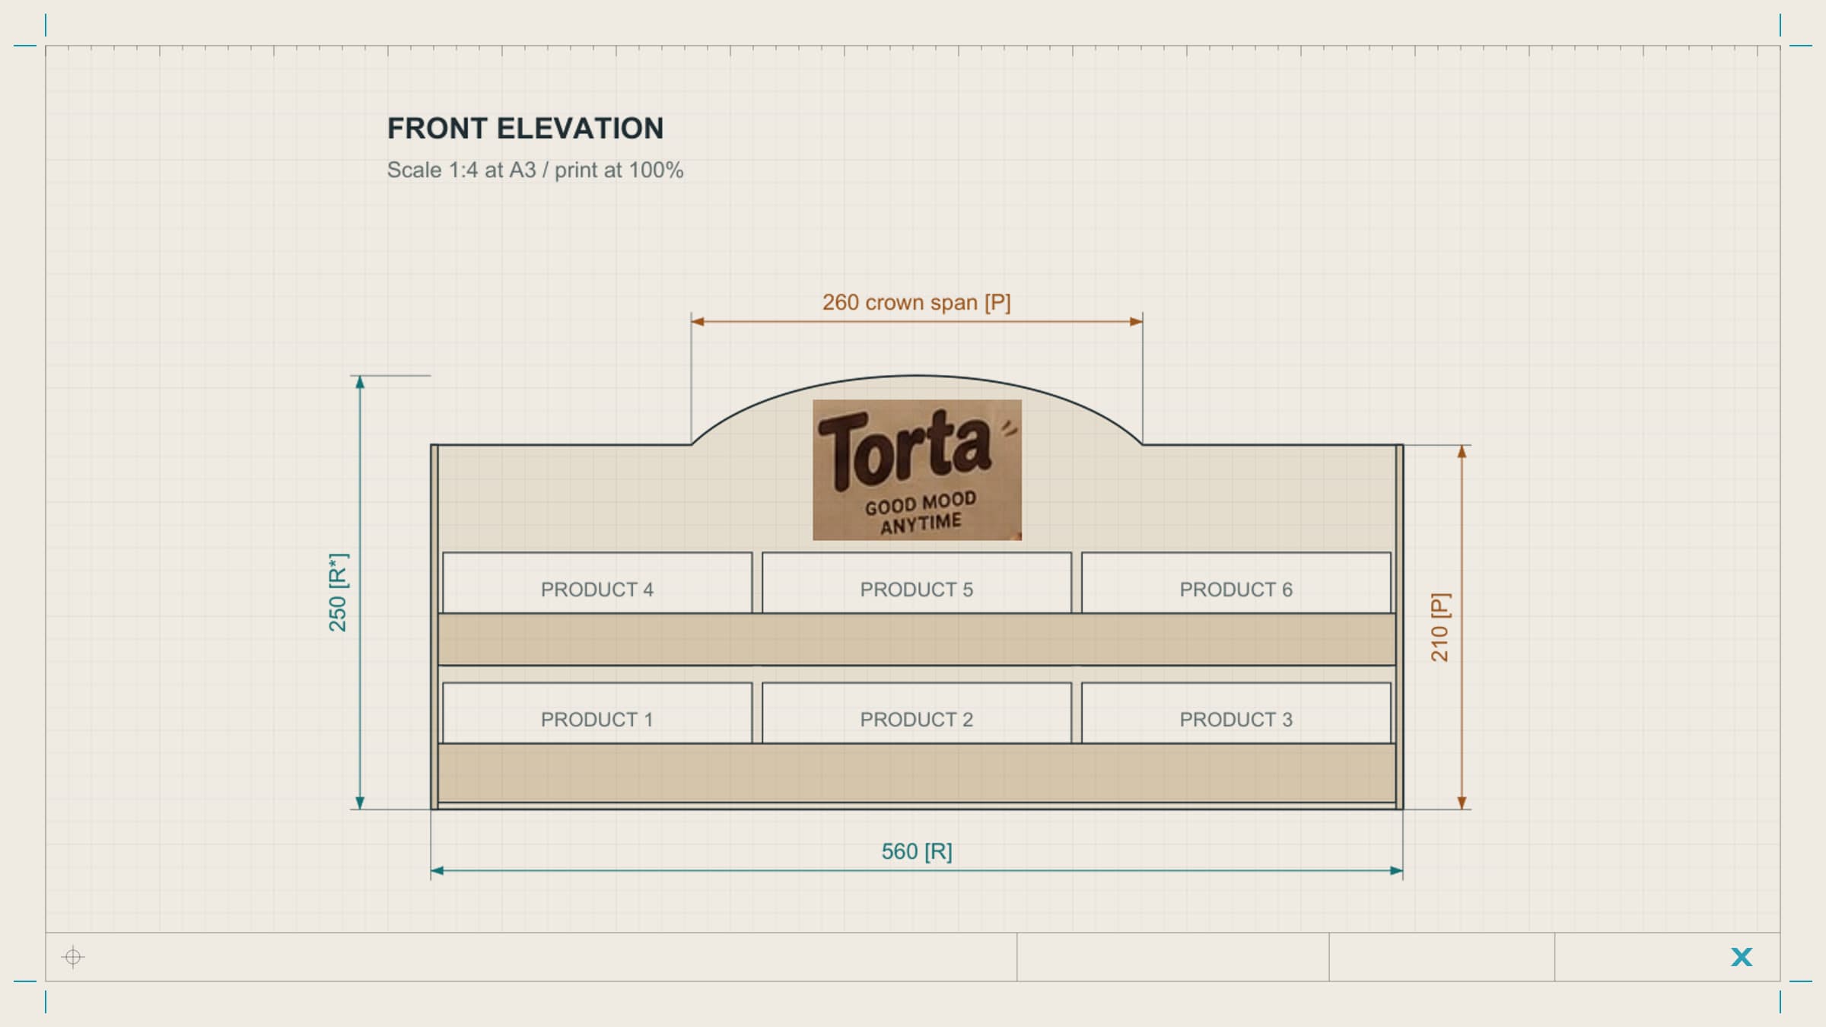Click the FRONT ELEVATION heading
The width and height of the screenshot is (1826, 1027).
(x=525, y=129)
